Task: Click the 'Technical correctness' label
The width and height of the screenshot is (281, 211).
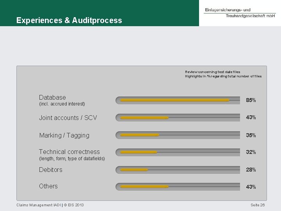Action: [x=69, y=152]
